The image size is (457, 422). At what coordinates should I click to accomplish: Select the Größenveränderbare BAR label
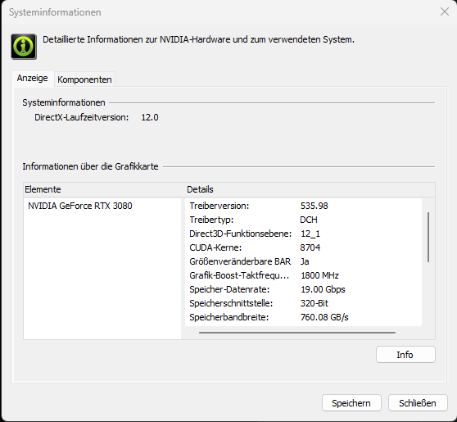(x=240, y=261)
